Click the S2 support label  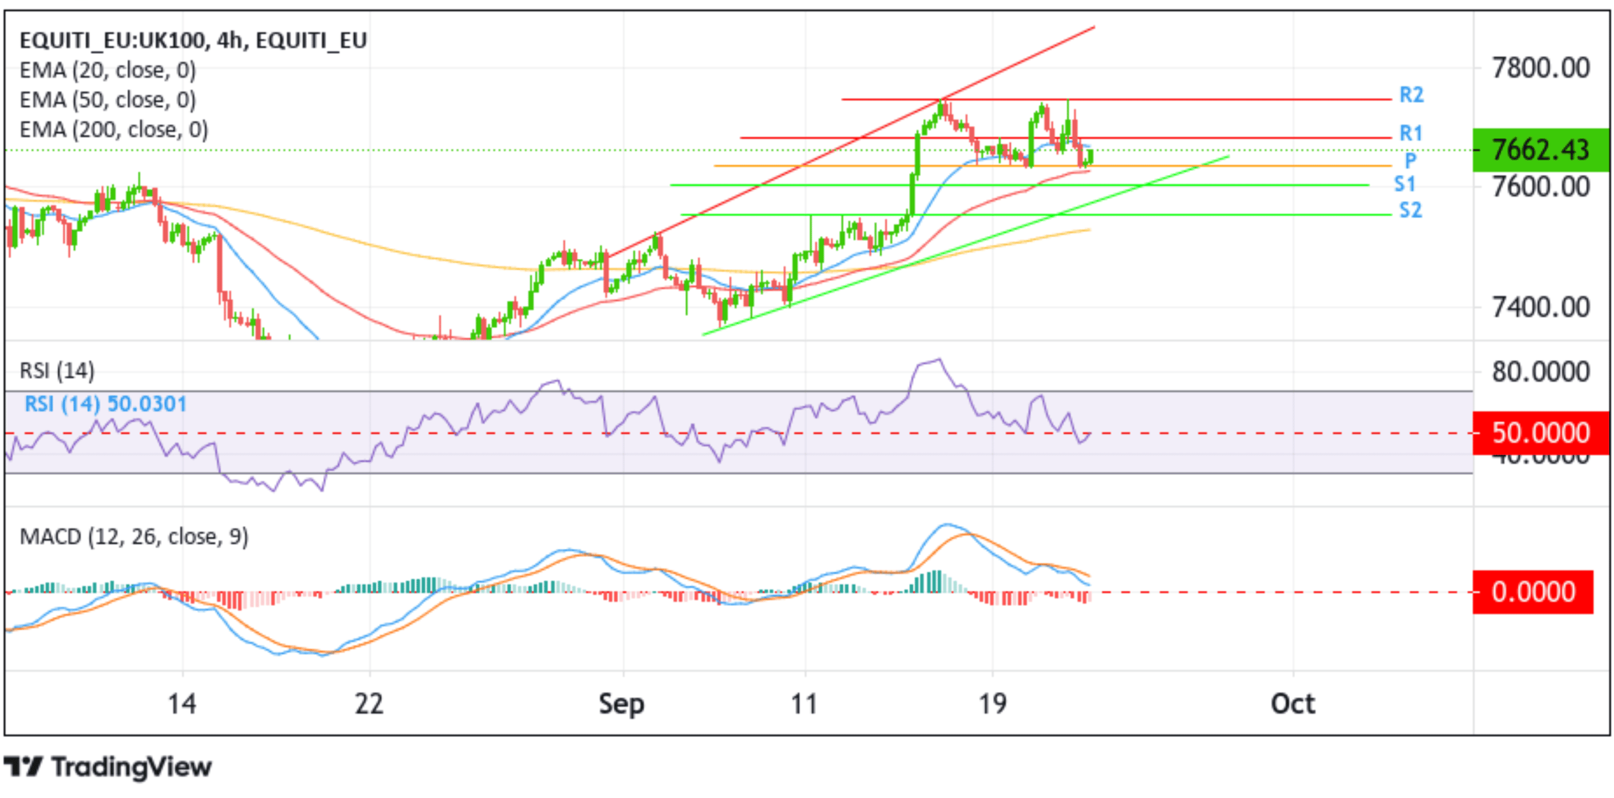(x=1411, y=210)
